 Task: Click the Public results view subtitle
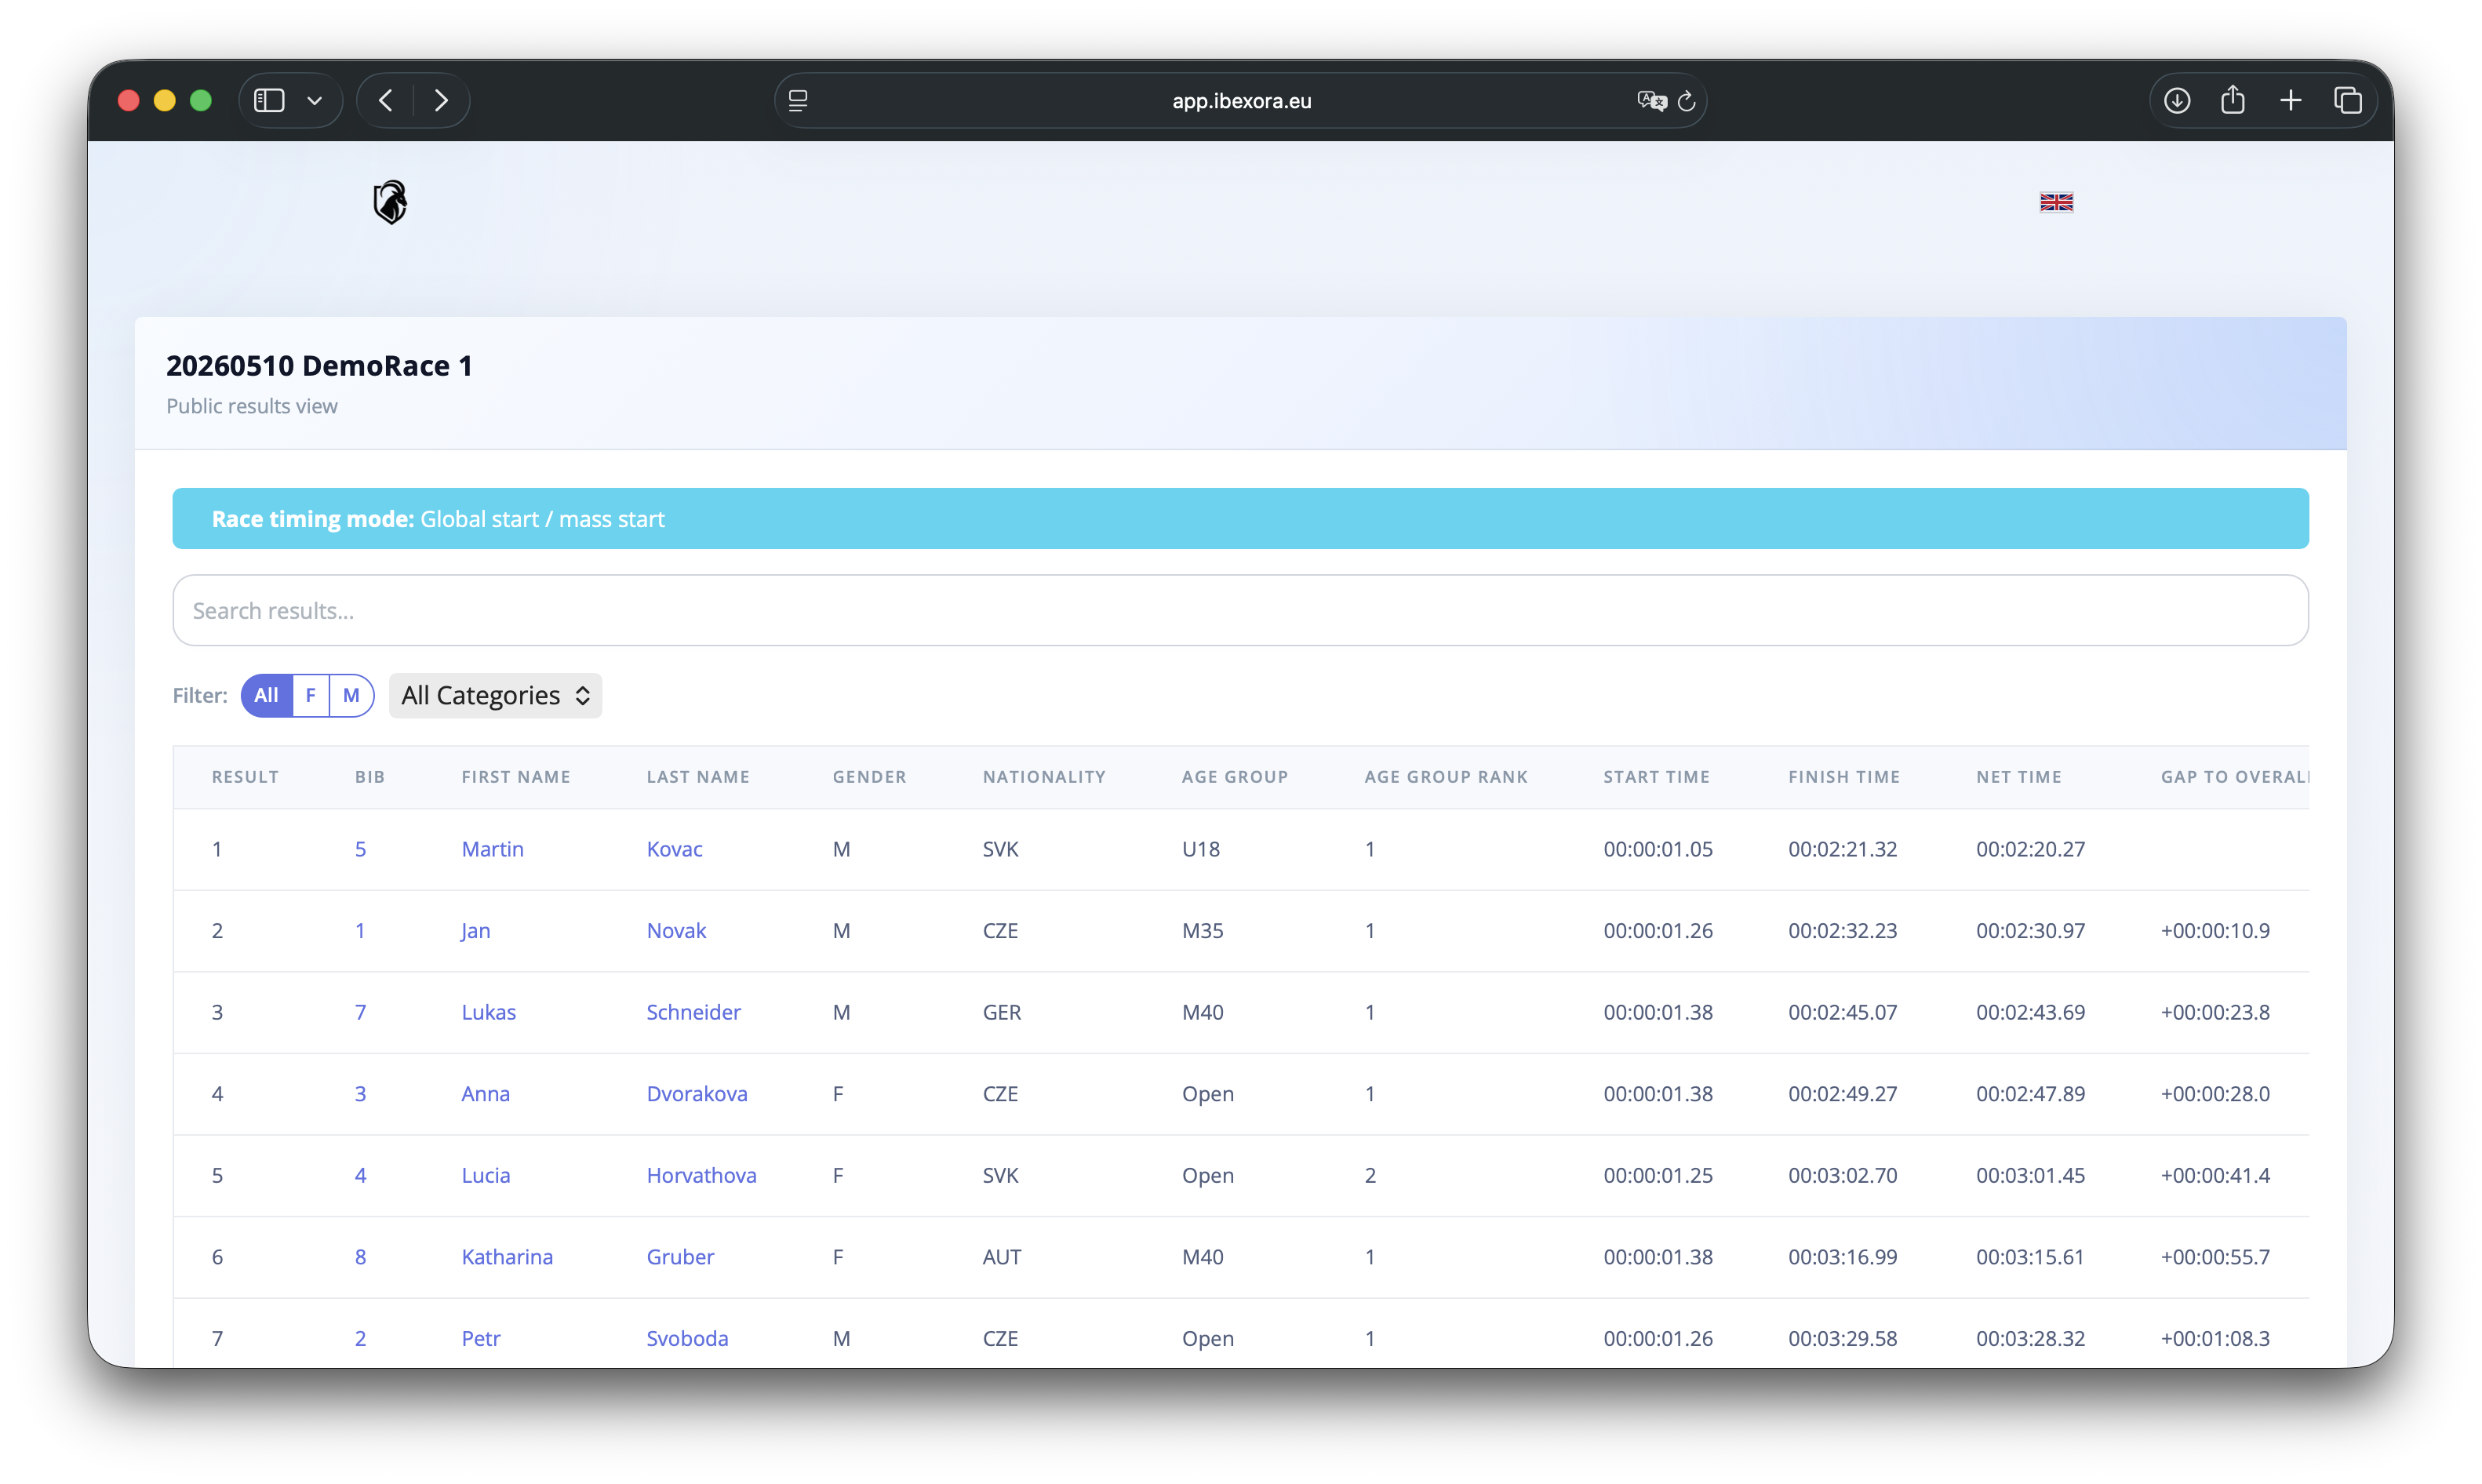coord(252,406)
